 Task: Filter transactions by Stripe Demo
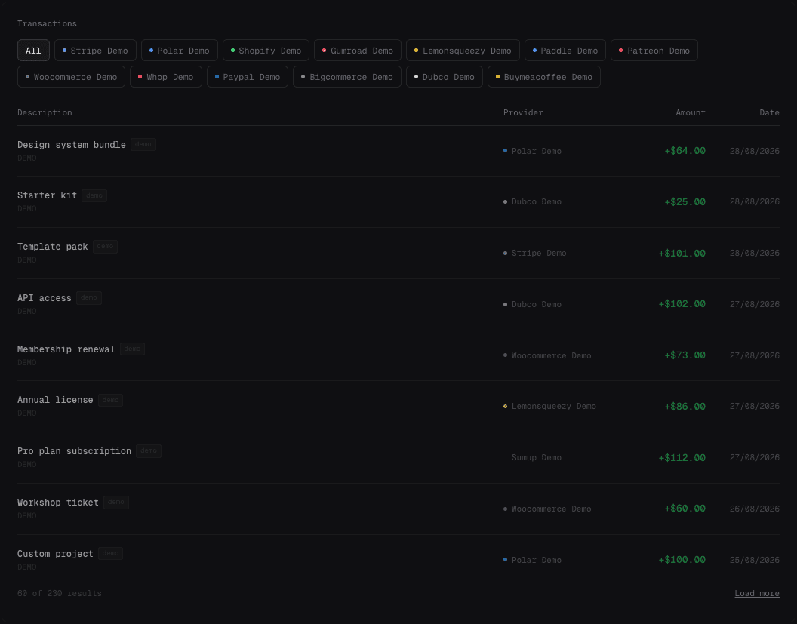pyautogui.click(x=95, y=51)
